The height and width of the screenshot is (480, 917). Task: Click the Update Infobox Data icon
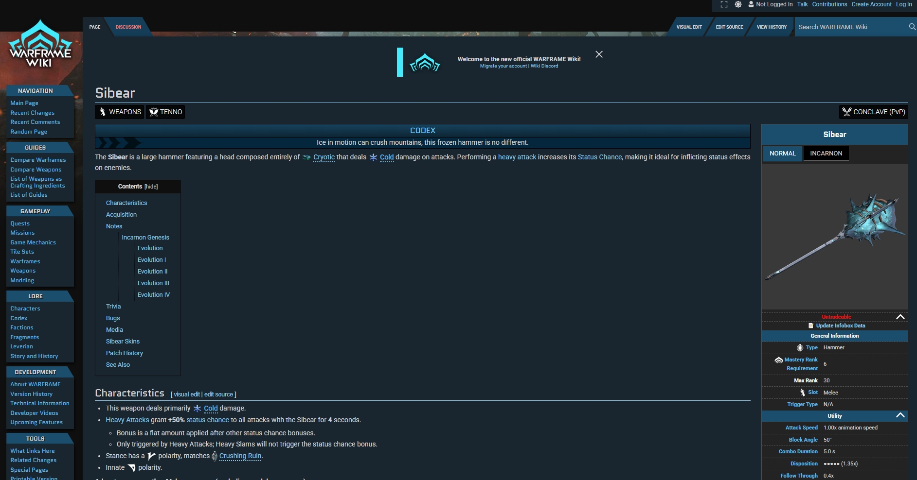810,326
